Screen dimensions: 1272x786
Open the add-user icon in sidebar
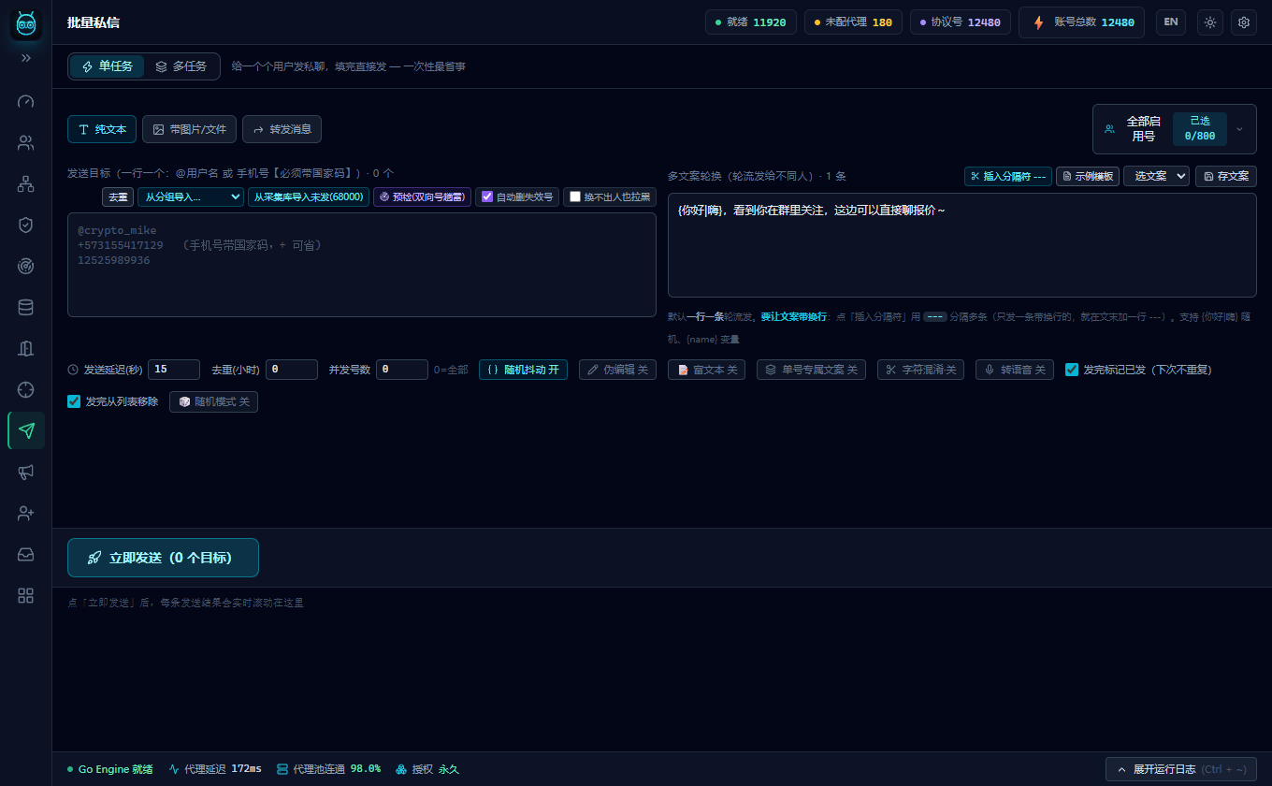click(26, 513)
